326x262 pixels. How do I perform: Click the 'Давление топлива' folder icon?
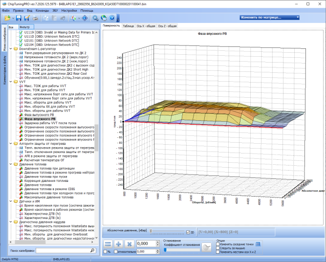tap(16, 164)
